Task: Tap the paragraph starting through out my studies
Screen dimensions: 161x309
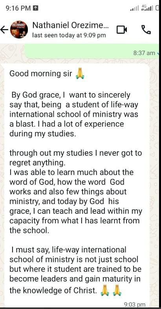Action: [x=75, y=192]
